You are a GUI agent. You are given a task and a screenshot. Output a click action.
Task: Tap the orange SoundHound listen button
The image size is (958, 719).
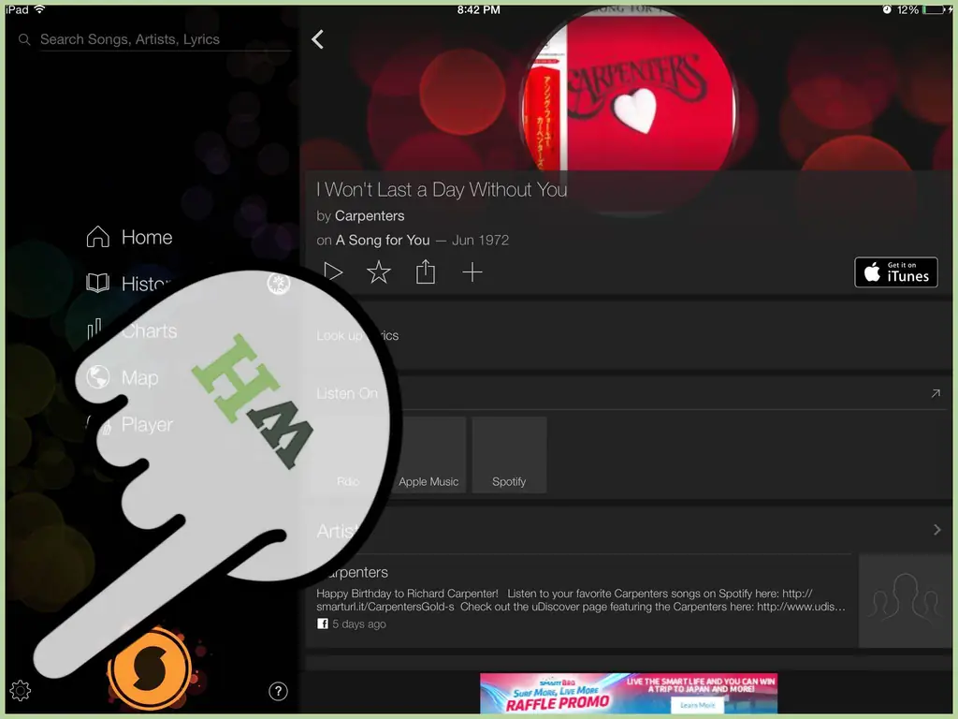(x=150, y=668)
